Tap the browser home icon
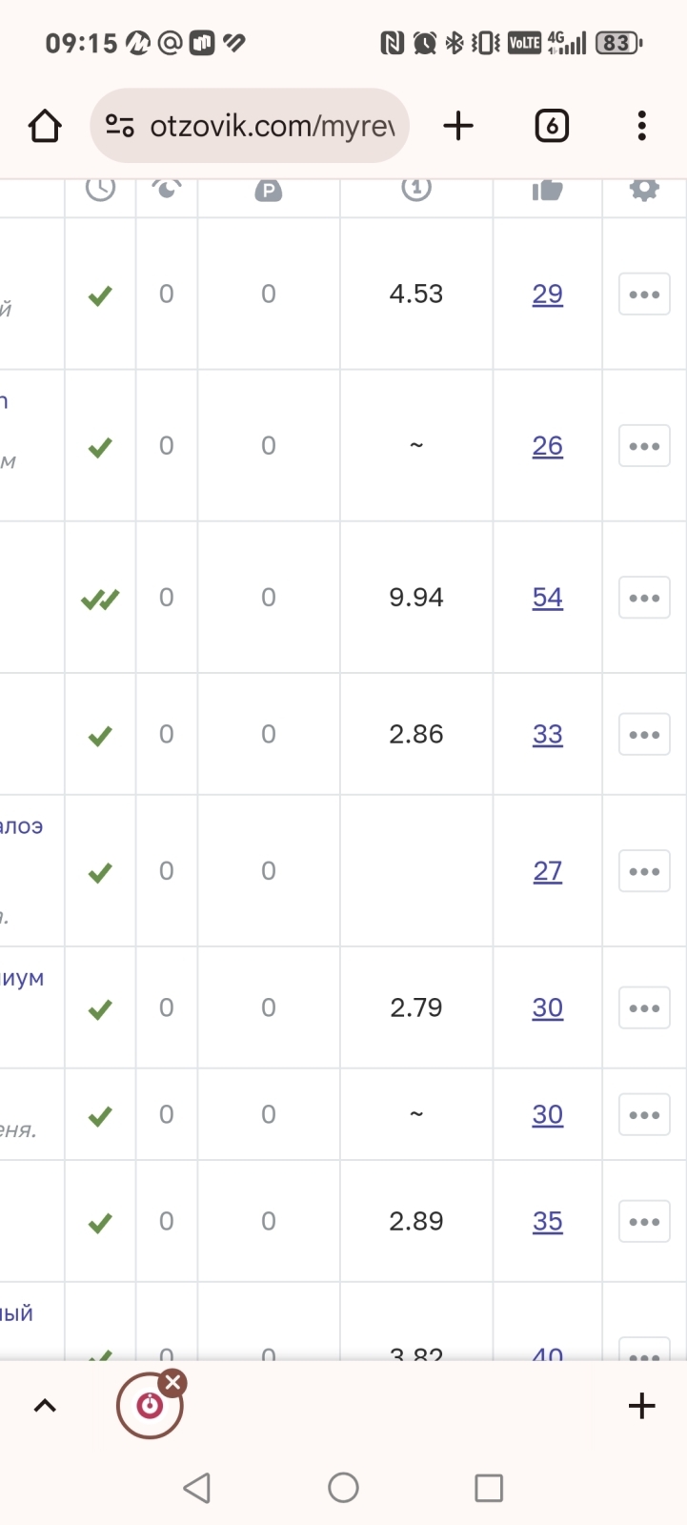The width and height of the screenshot is (687, 1525). tap(45, 126)
